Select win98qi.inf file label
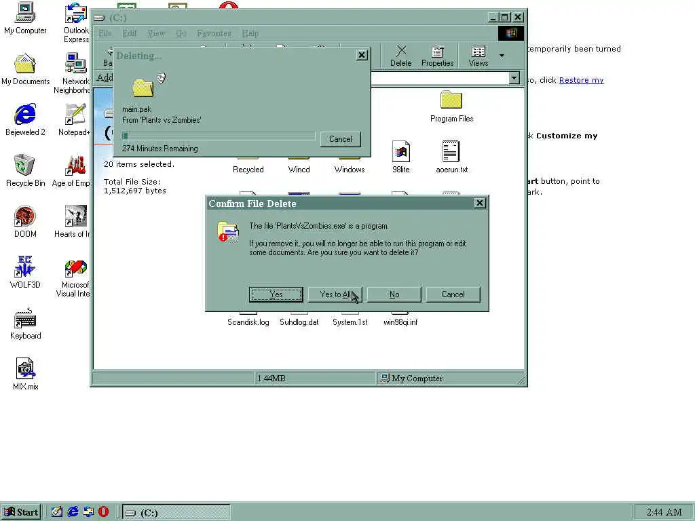The width and height of the screenshot is (695, 521). point(400,322)
